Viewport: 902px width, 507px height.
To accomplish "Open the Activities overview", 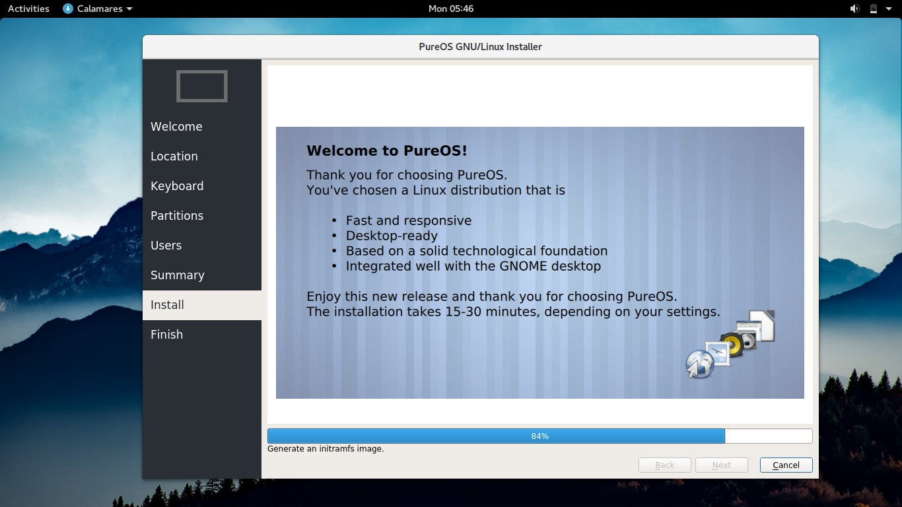I will point(28,9).
